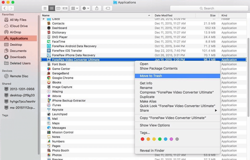Apply the red tag color
The width and height of the screenshot is (250, 160).
(x=142, y=139)
